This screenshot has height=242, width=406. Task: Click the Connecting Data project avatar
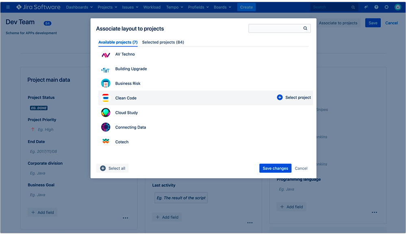tap(106, 127)
